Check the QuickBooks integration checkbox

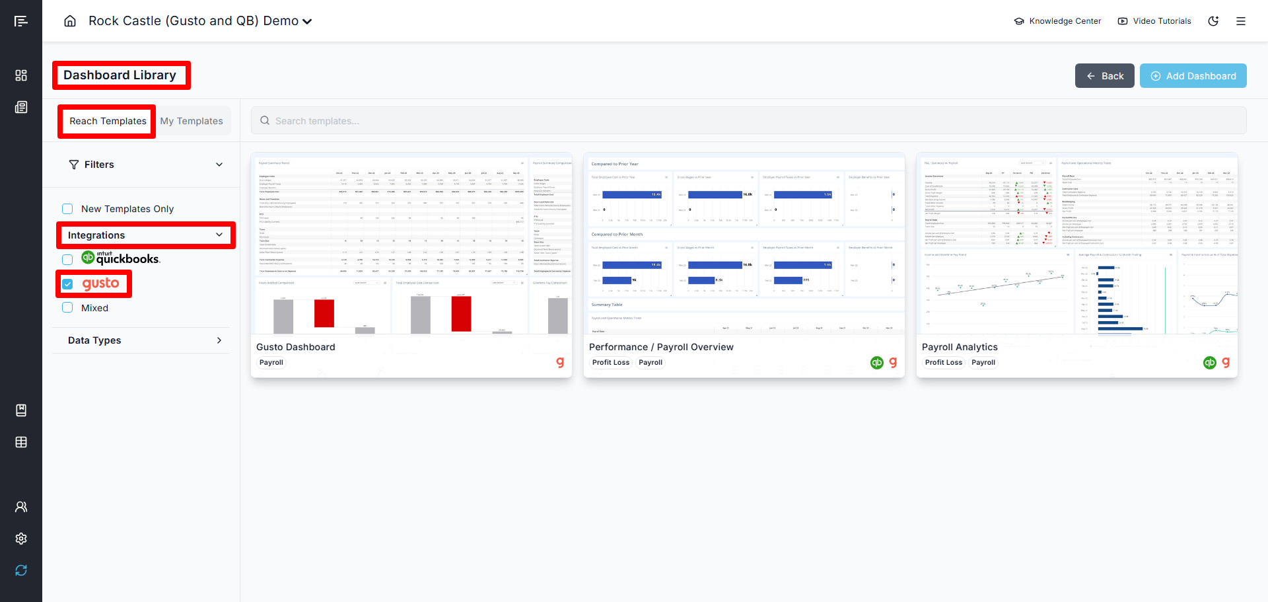(67, 260)
